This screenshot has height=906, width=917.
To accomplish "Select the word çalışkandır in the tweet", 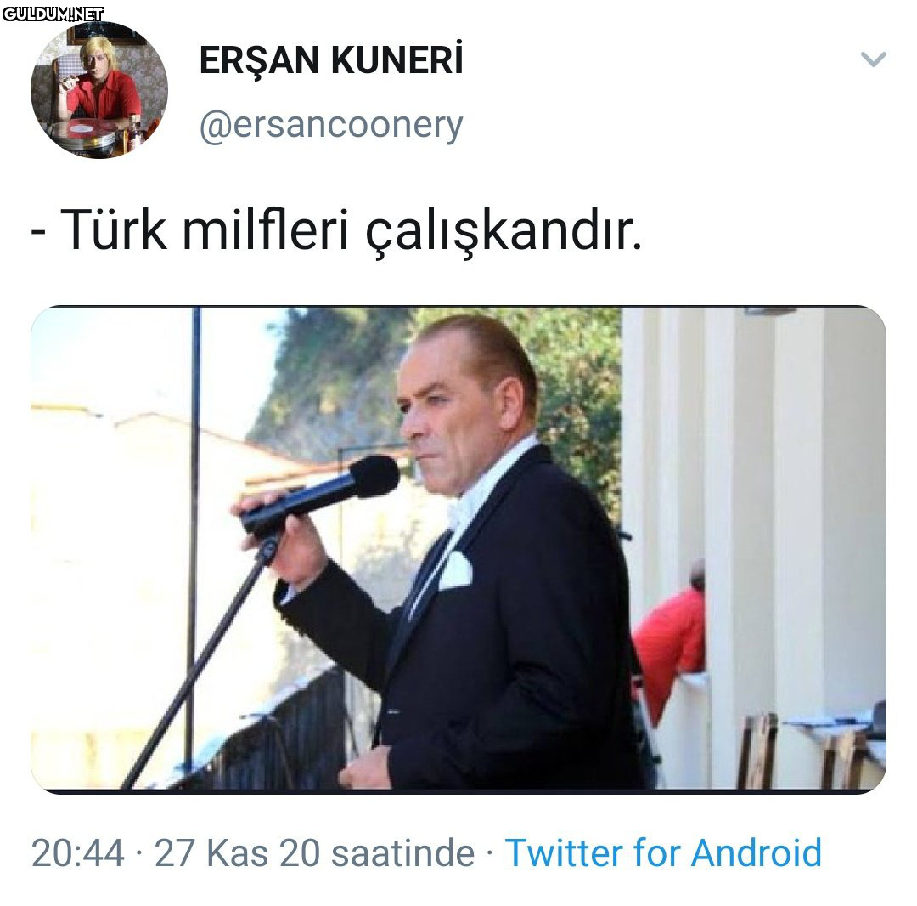I will point(504,230).
